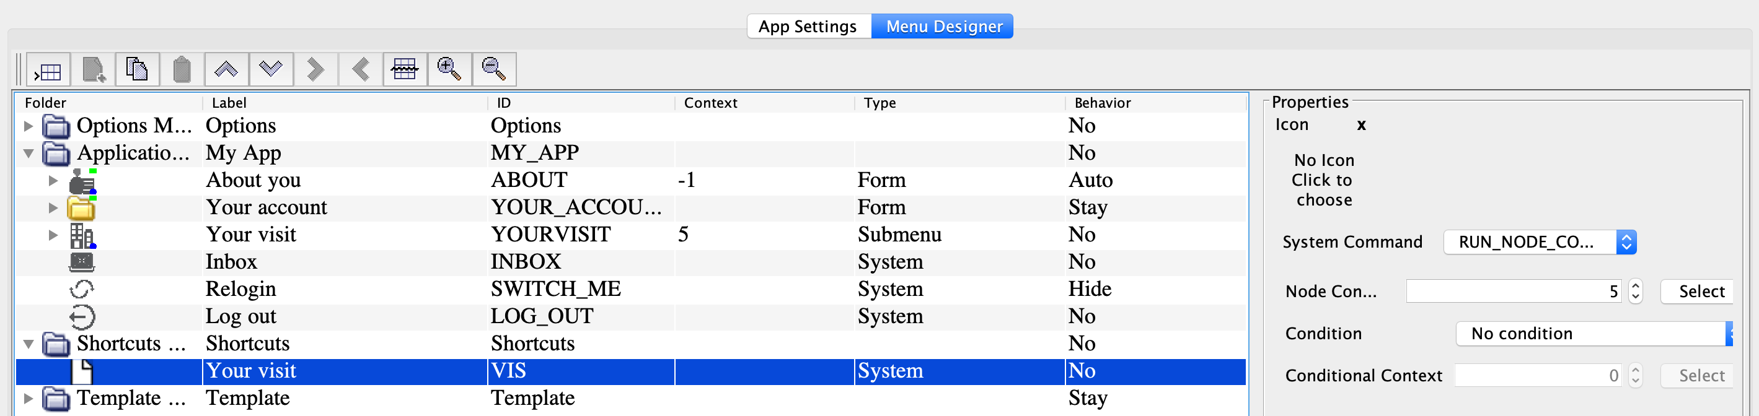This screenshot has width=1759, height=416.
Task: Open the Condition dropdown
Action: point(1728,334)
